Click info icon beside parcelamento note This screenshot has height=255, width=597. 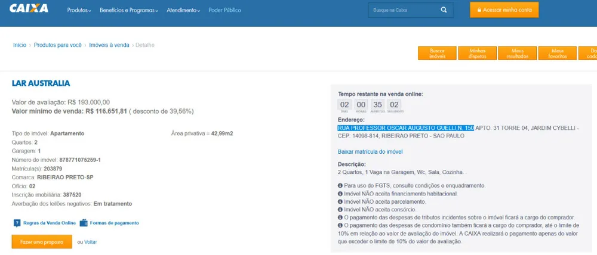340,202
